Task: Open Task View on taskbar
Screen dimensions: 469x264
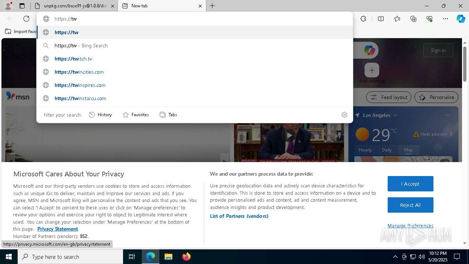Action: point(132,257)
